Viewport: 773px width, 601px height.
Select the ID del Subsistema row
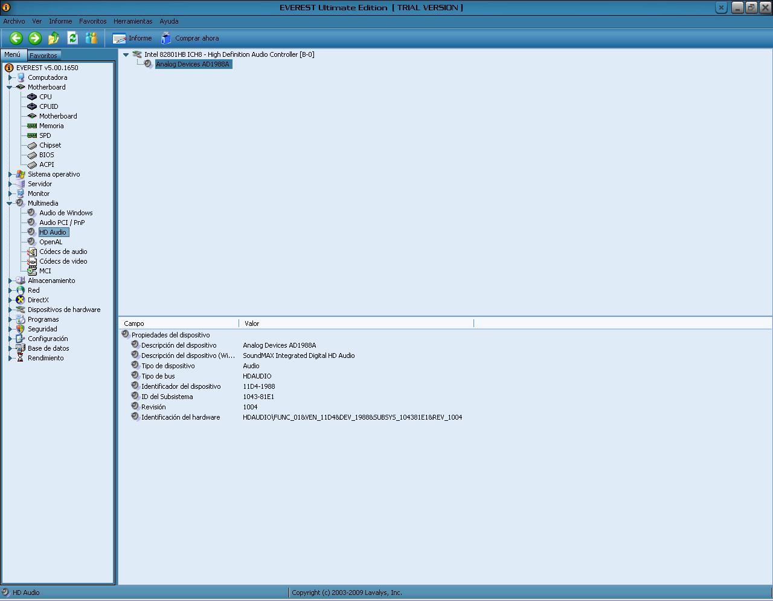[x=167, y=397]
